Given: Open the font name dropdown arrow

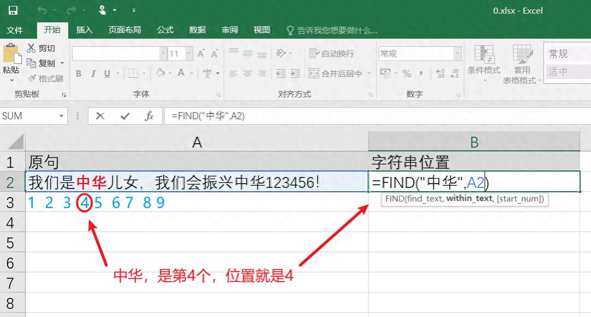Looking at the screenshot, I should pos(163,54).
